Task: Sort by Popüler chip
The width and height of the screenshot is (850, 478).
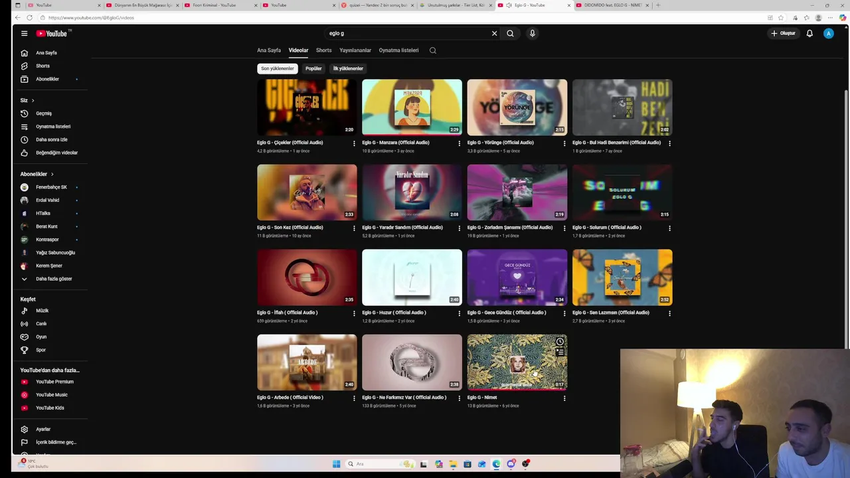Action: [313, 68]
